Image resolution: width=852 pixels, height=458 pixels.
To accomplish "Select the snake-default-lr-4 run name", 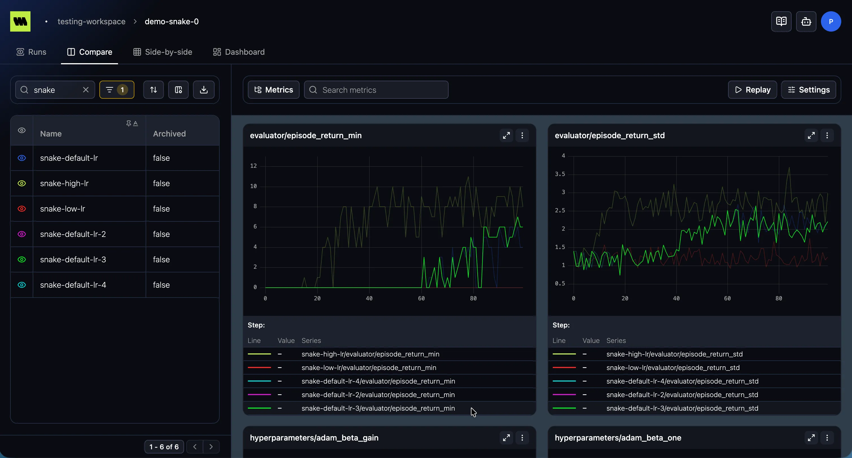I will click(73, 285).
